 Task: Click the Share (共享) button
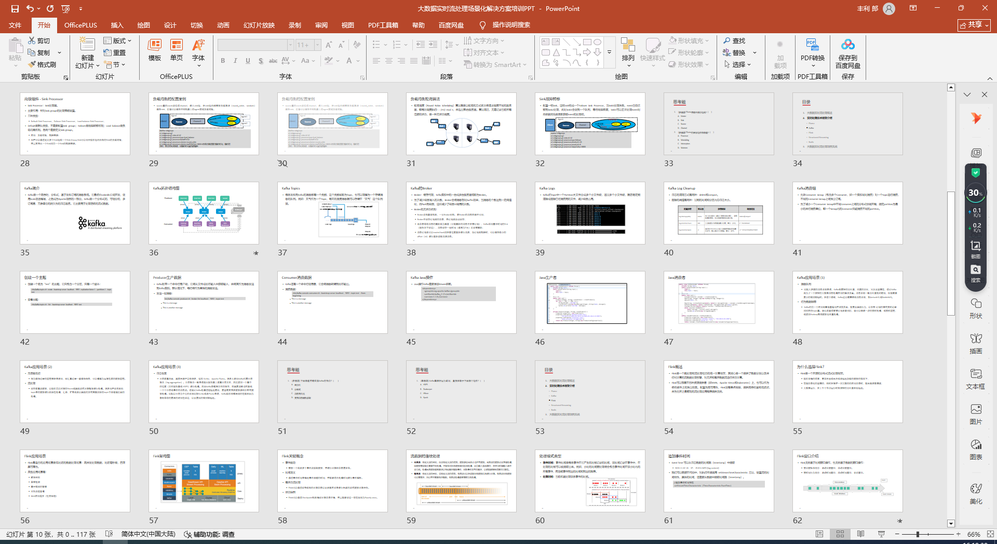974,25
